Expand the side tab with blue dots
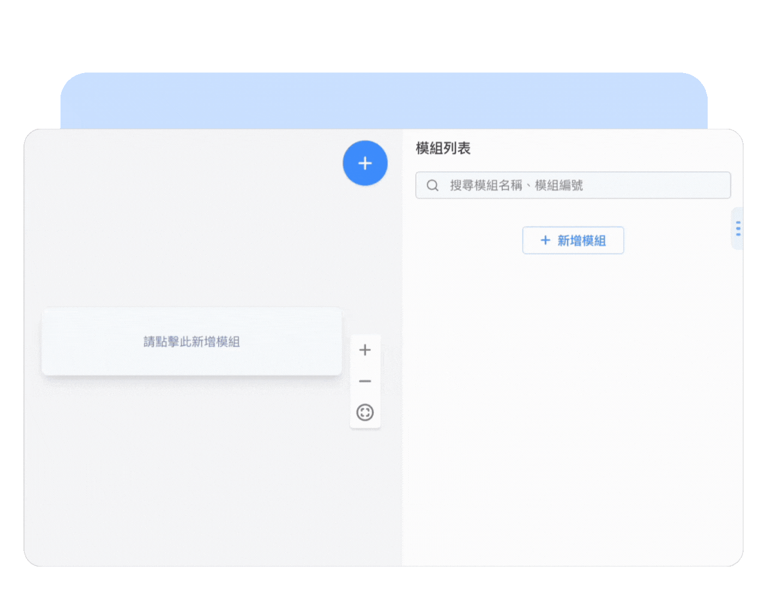Viewport: 767px width, 599px height. coord(738,228)
